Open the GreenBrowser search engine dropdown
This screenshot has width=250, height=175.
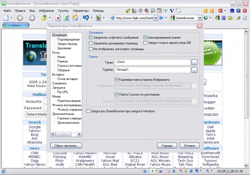click(200, 18)
